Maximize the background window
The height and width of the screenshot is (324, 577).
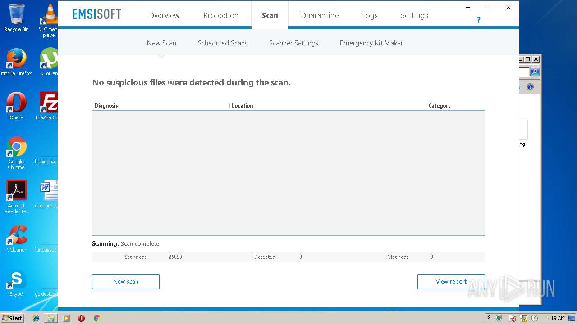(527, 59)
